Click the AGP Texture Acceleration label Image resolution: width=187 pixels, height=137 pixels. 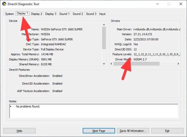pyautogui.click(x=33, y=91)
